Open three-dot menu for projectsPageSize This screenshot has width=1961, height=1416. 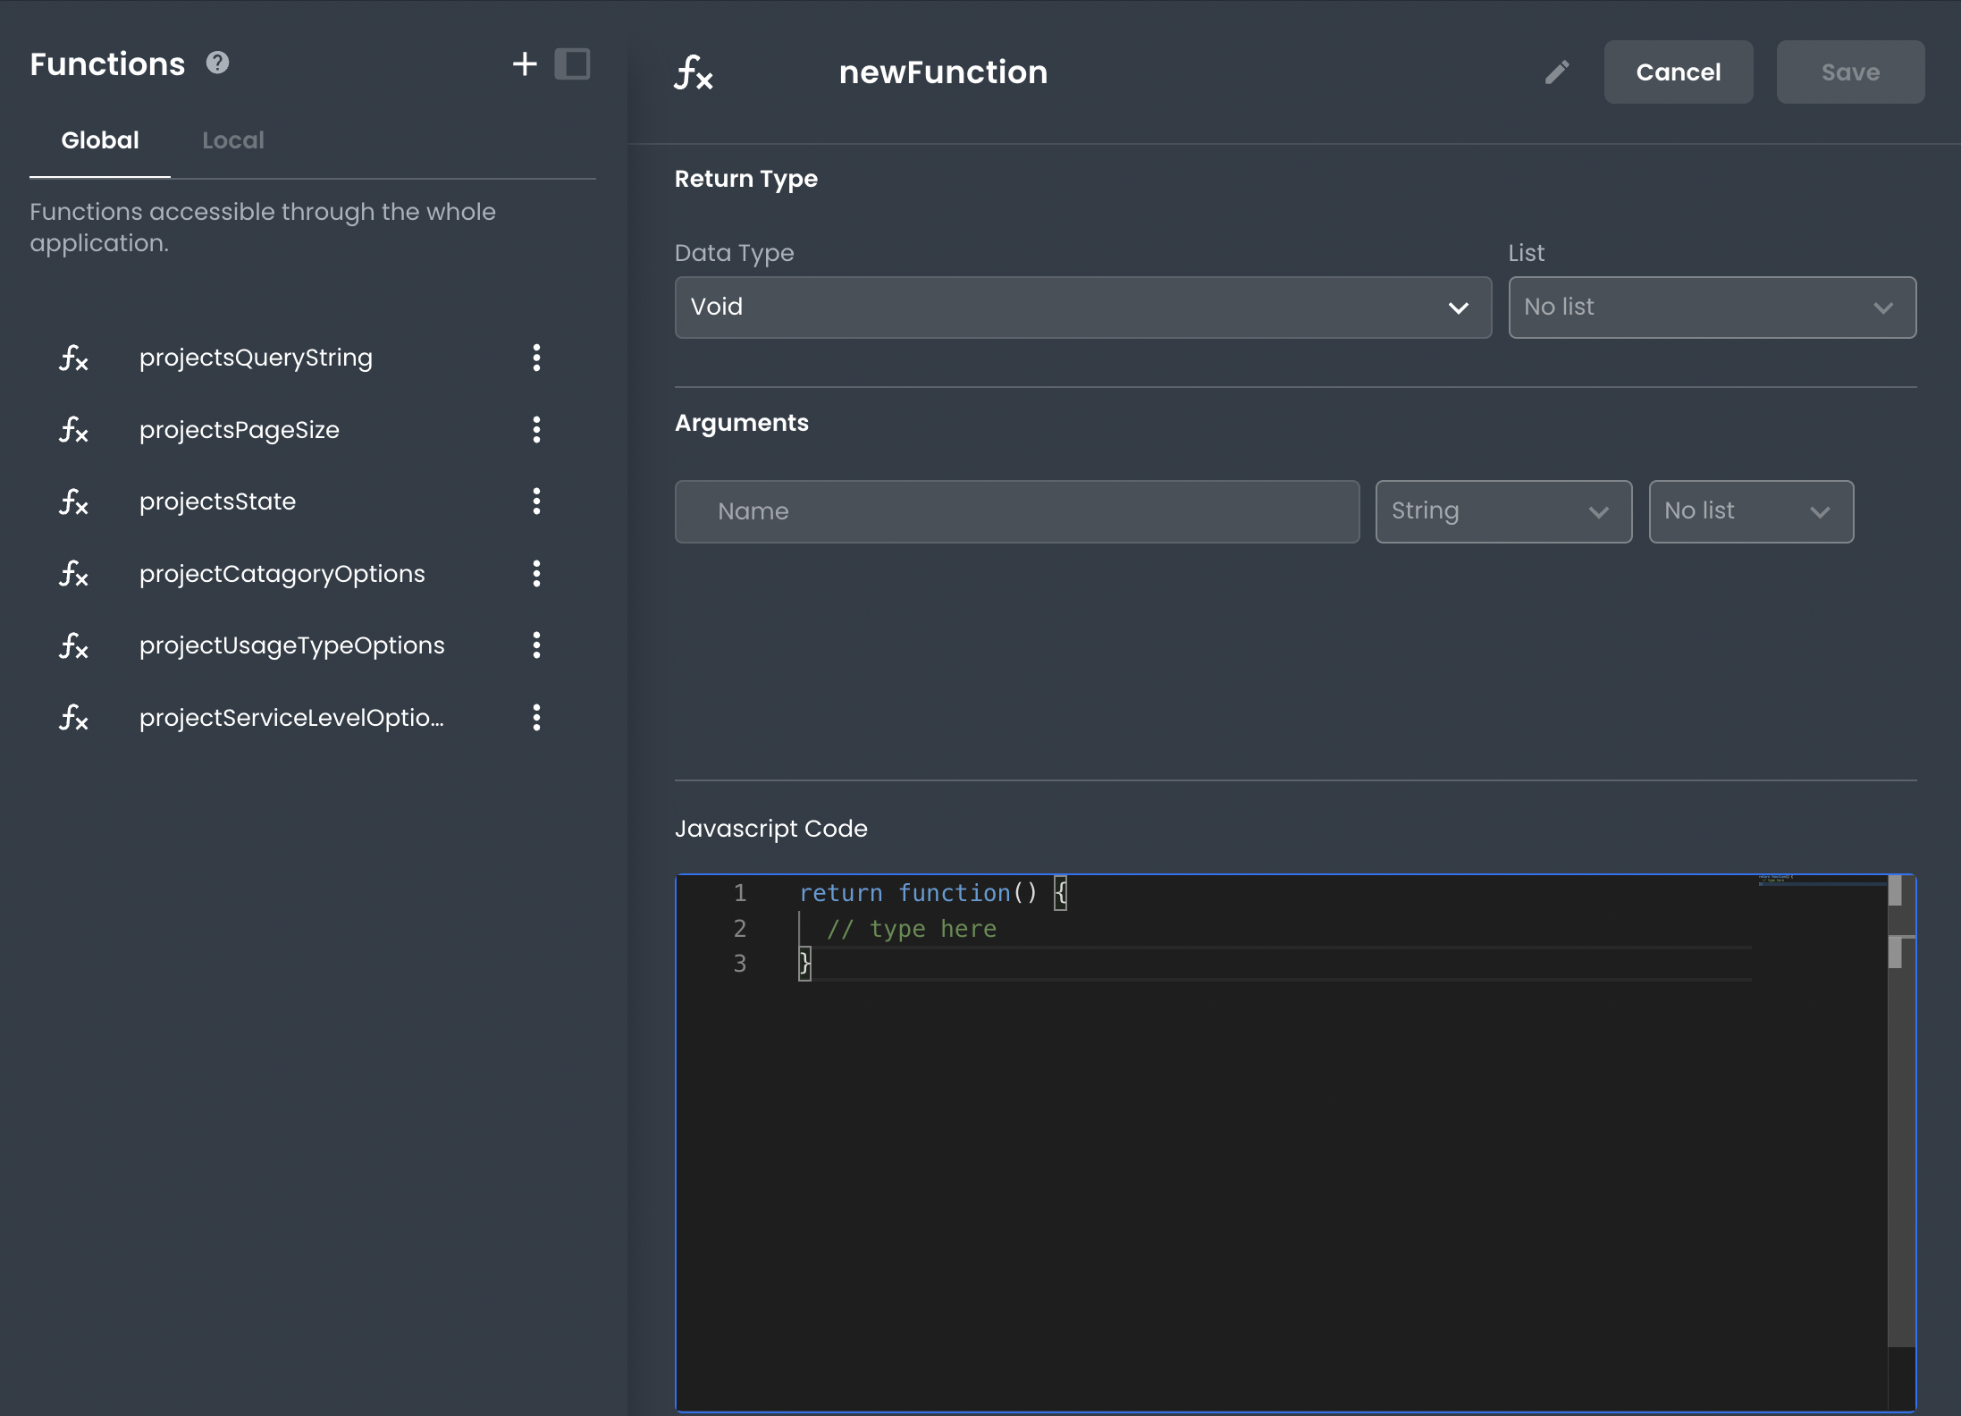click(x=536, y=430)
